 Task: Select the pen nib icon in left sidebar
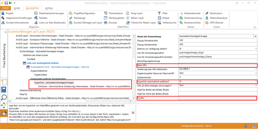4,113
